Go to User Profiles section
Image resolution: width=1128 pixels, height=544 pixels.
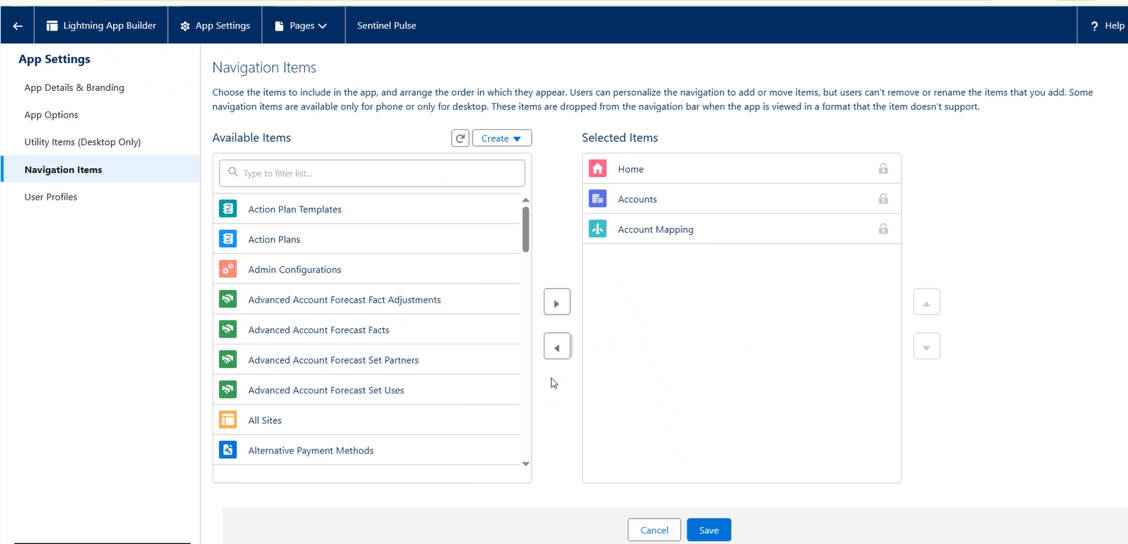pyautogui.click(x=51, y=197)
